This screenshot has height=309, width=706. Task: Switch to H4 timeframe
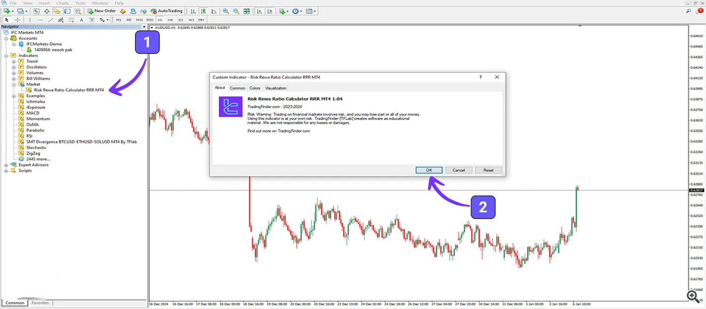pyautogui.click(x=170, y=20)
